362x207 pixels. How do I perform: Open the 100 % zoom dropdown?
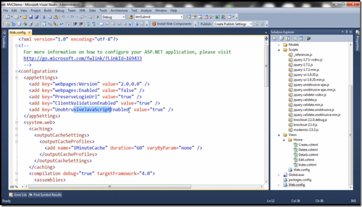[22, 187]
